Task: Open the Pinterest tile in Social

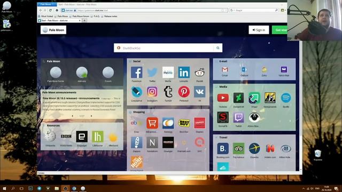Action: (x=184, y=92)
